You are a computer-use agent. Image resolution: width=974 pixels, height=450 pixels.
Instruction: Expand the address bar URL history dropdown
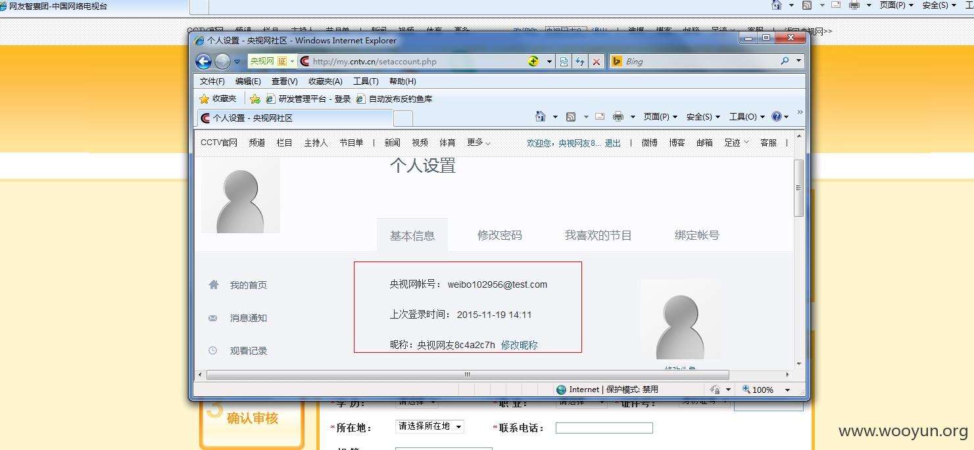(549, 62)
